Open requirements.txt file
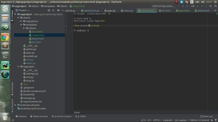 point(32,102)
